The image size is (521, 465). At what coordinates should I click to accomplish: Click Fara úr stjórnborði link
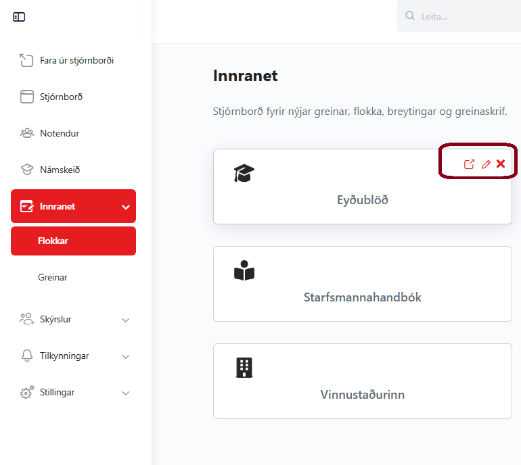76,60
